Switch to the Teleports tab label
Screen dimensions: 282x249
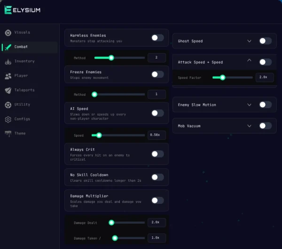coord(24,90)
